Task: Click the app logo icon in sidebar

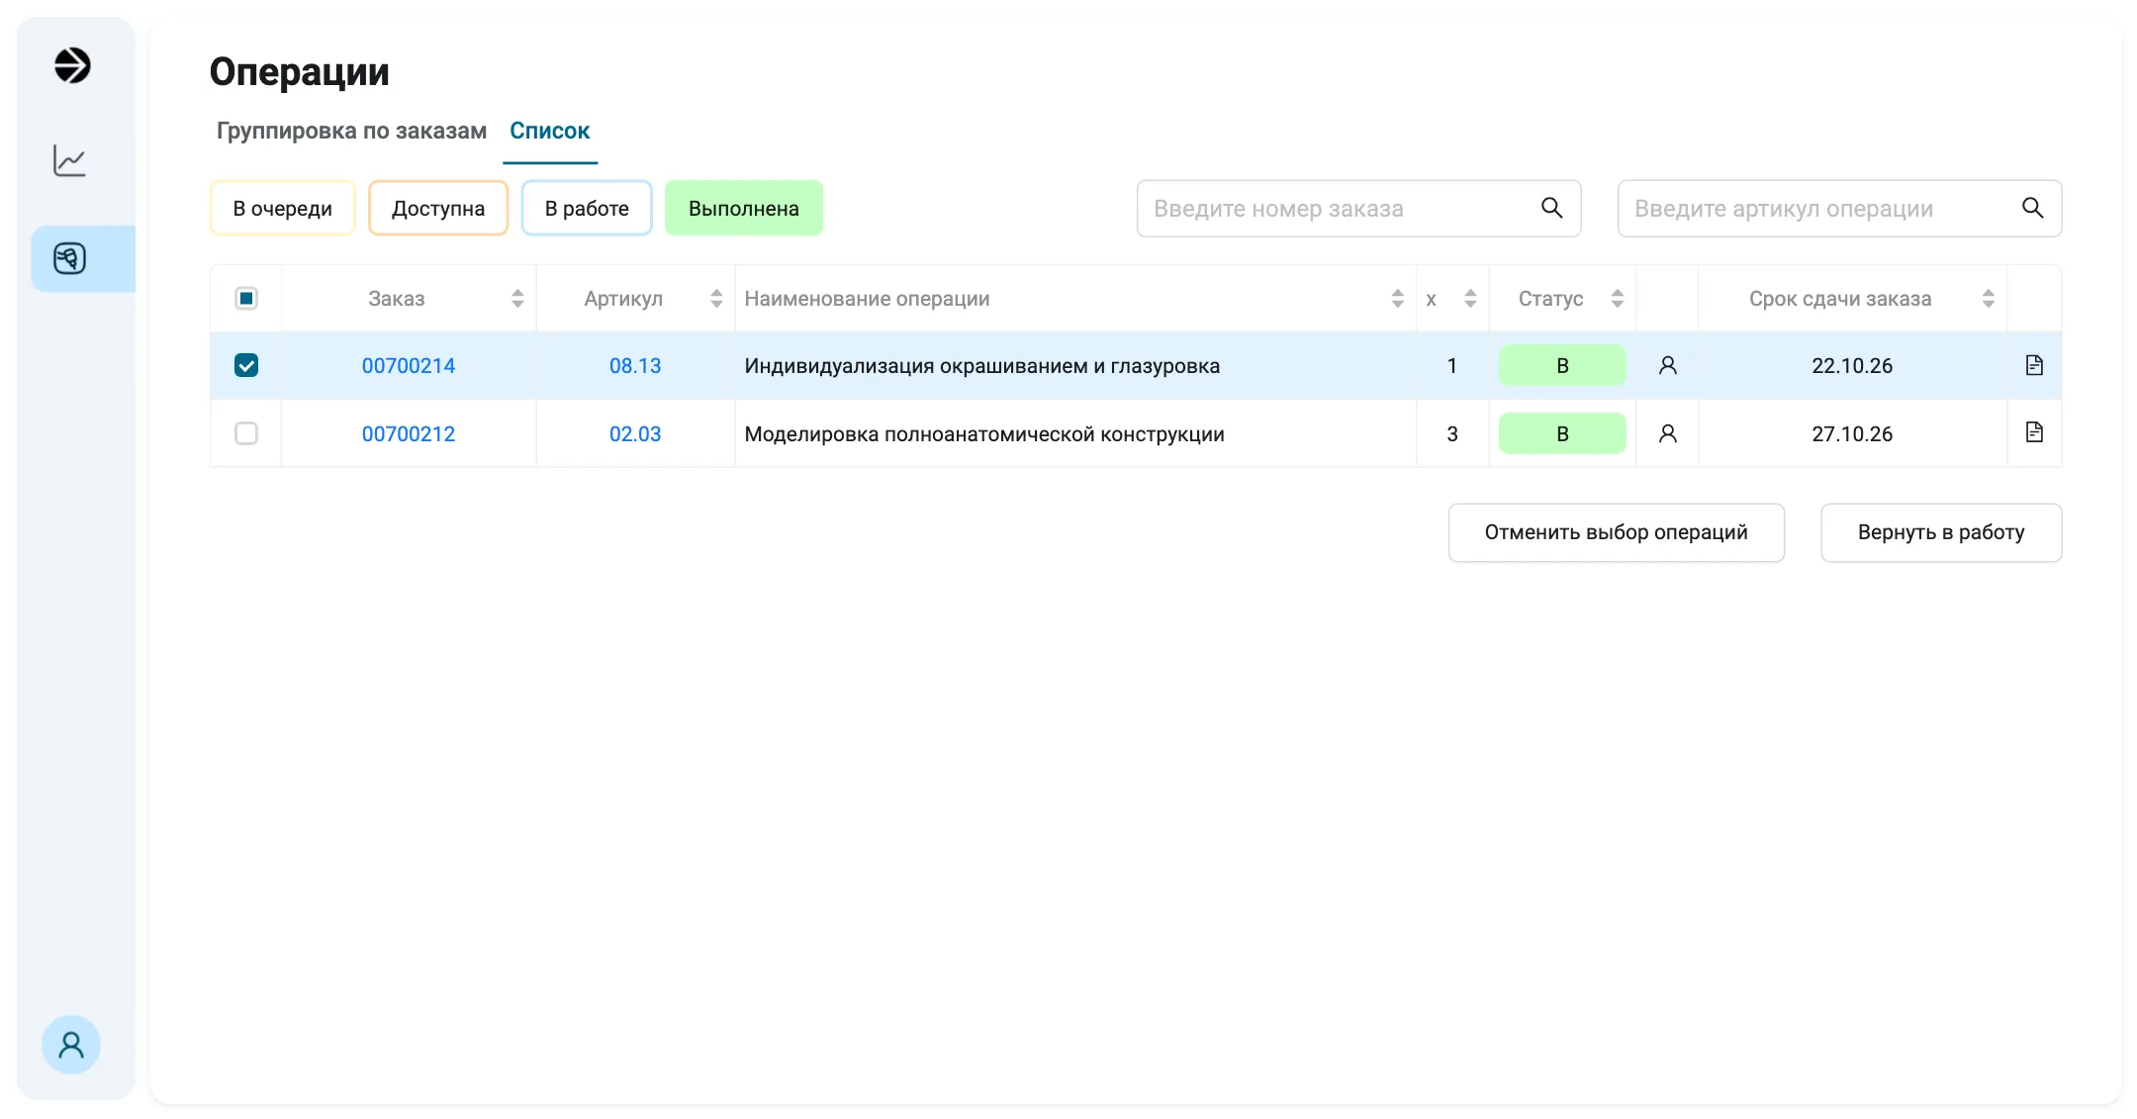Action: coord(71,65)
